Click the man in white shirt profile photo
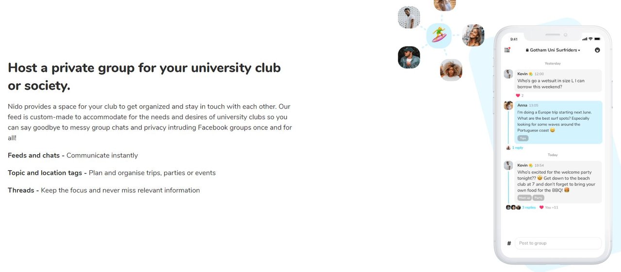 [x=409, y=17]
